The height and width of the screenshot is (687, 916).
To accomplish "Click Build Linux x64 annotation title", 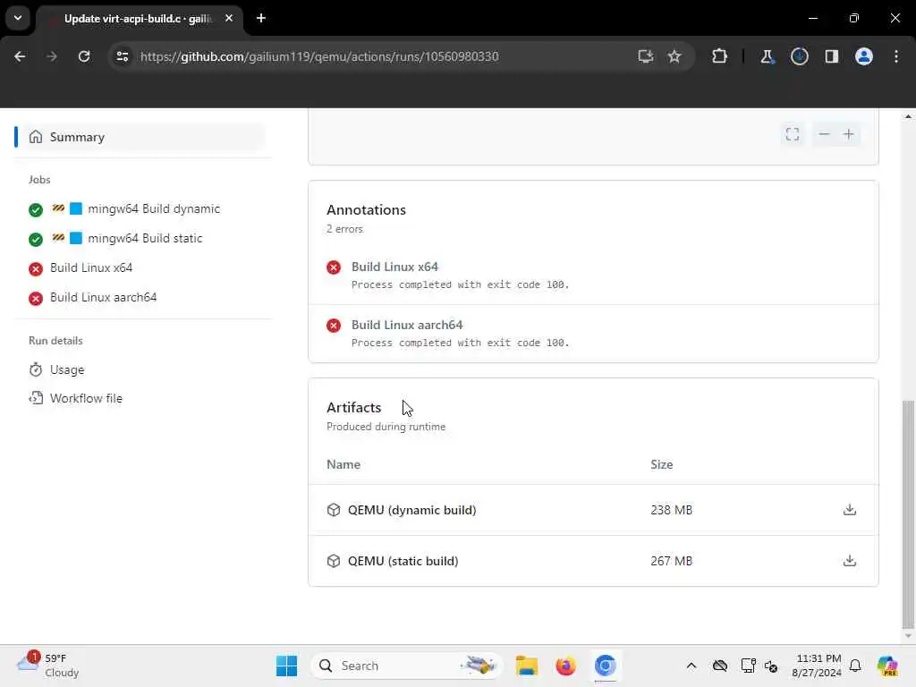I will pyautogui.click(x=394, y=267).
